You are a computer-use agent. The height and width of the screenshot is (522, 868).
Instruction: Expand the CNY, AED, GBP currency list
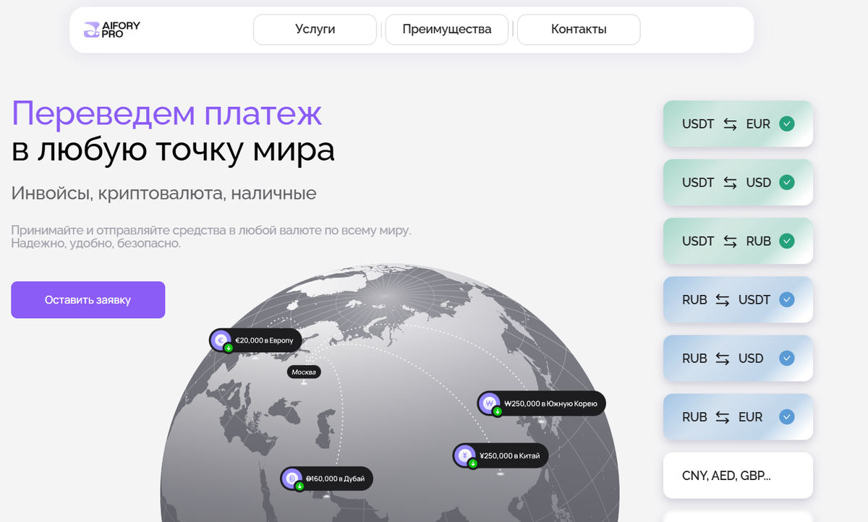pyautogui.click(x=738, y=475)
